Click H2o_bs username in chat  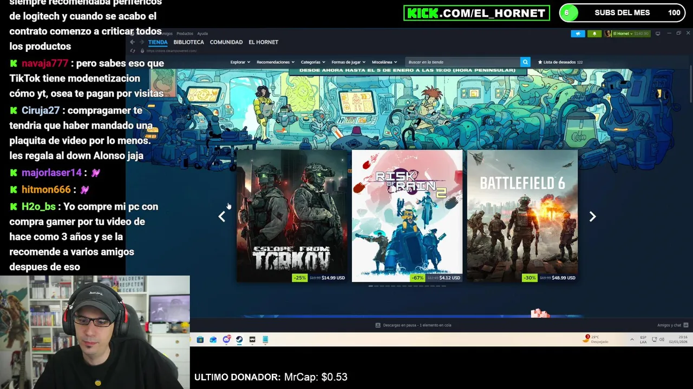pos(38,207)
